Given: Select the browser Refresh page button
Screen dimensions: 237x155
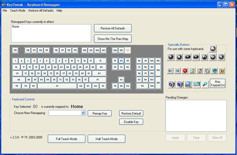Looking at the screenshot, I should tap(192, 71).
